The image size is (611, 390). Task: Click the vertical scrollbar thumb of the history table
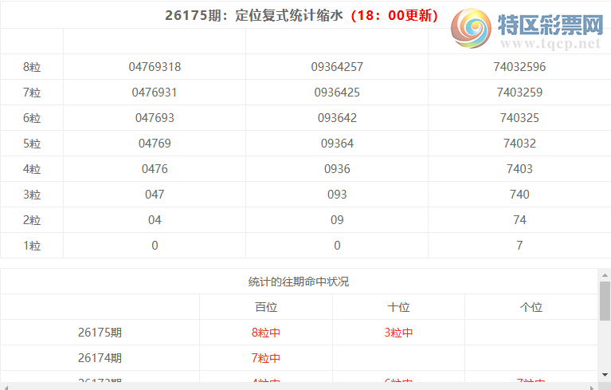click(605, 301)
